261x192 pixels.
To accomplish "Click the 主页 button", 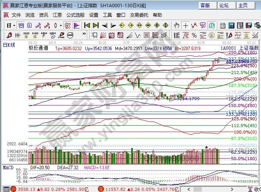I will pos(242,5).
